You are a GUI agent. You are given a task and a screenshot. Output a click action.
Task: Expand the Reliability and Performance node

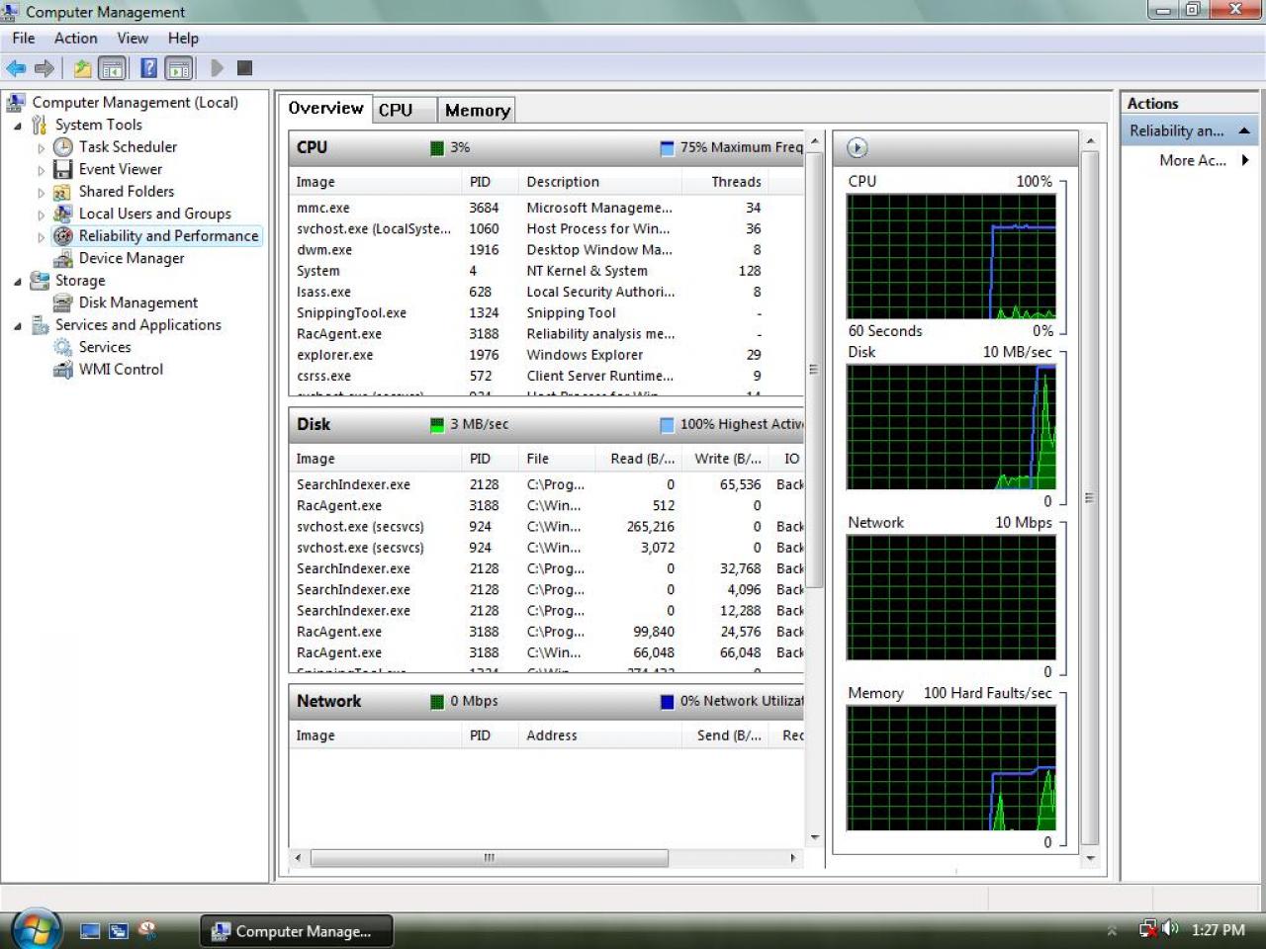[41, 237]
